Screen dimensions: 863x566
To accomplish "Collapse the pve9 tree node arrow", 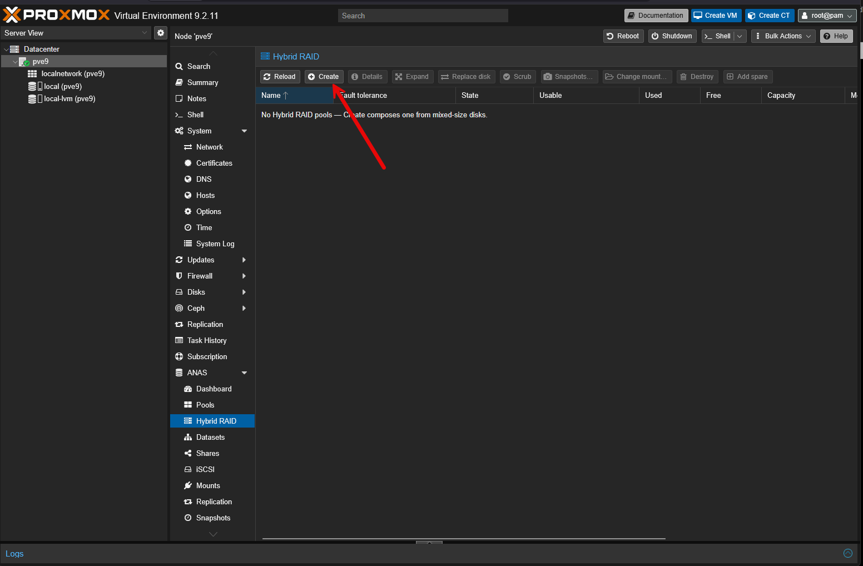I will pos(15,62).
